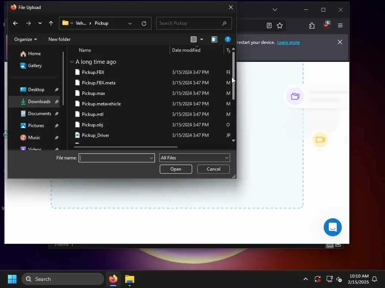This screenshot has height=288, width=385.
Task: Click list all tabs chevron in Firefox
Action: (x=275, y=10)
